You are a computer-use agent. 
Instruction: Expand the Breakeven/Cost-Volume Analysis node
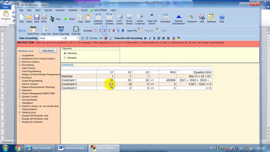pos(20,59)
